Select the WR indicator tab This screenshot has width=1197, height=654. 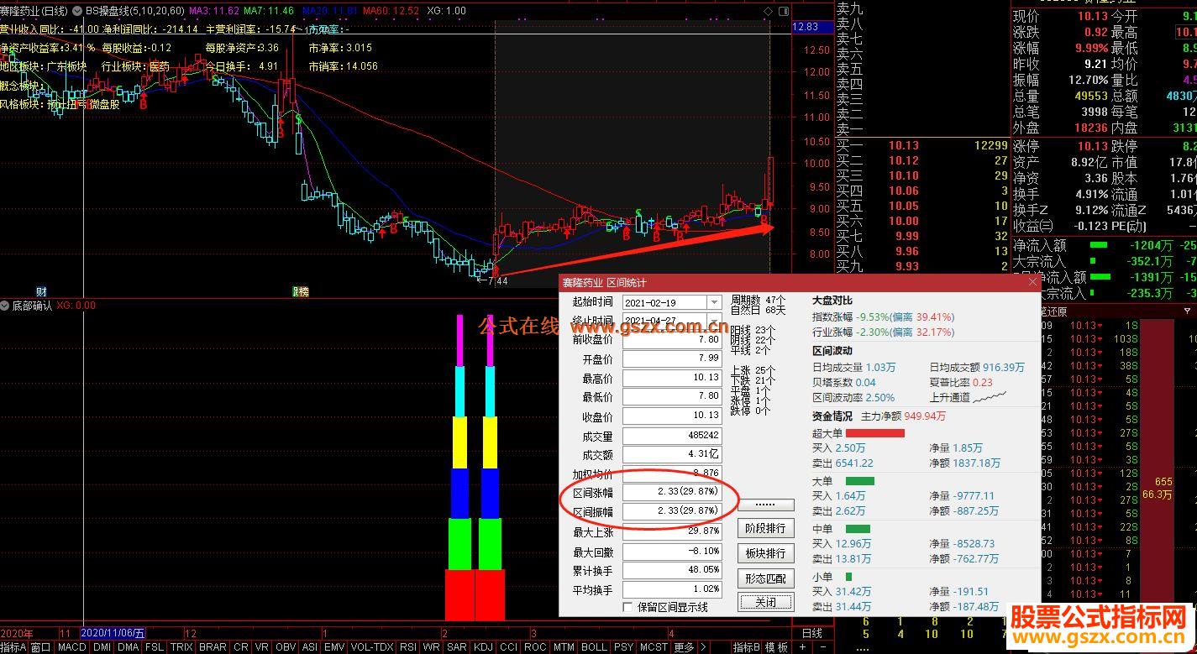pos(431,647)
